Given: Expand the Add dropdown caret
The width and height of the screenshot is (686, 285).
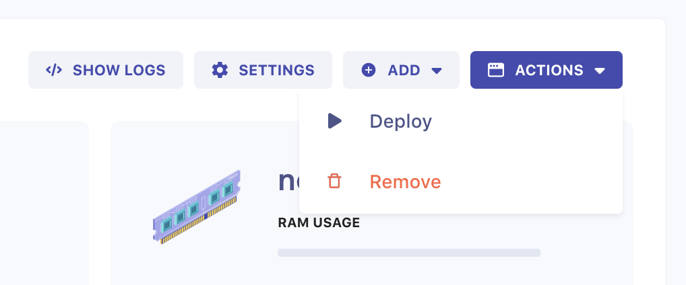Looking at the screenshot, I should pyautogui.click(x=437, y=71).
